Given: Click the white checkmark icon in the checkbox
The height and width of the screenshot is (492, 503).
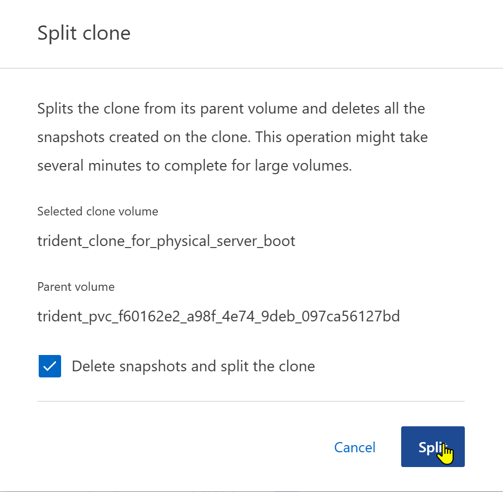Looking at the screenshot, I should [x=50, y=366].
